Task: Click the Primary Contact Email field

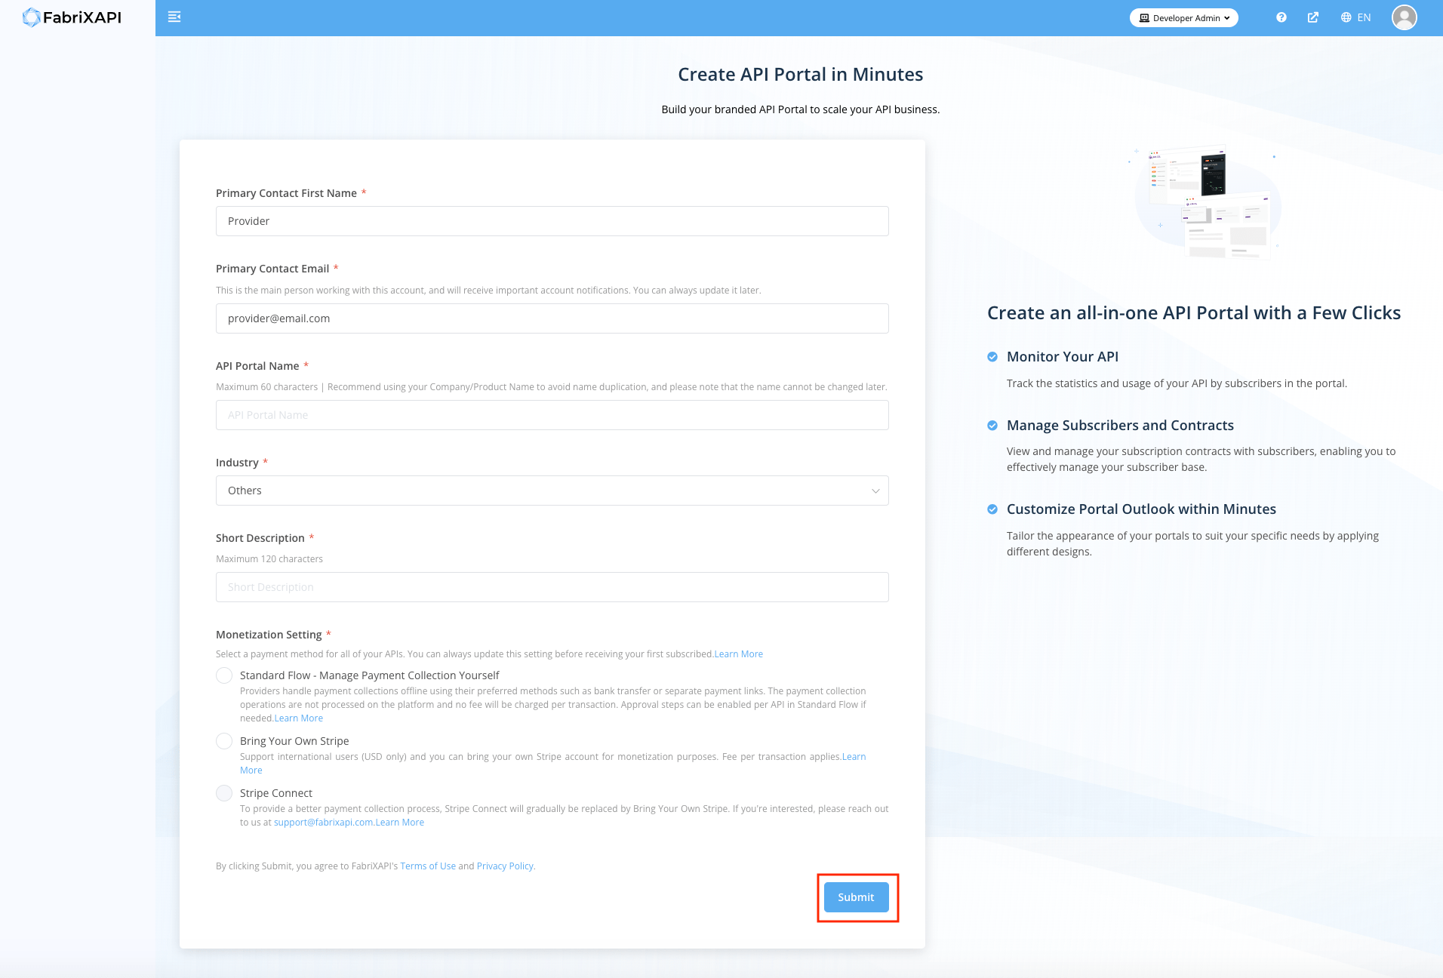Action: (x=552, y=318)
